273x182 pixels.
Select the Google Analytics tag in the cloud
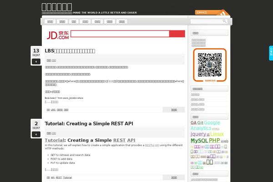tap(205, 125)
